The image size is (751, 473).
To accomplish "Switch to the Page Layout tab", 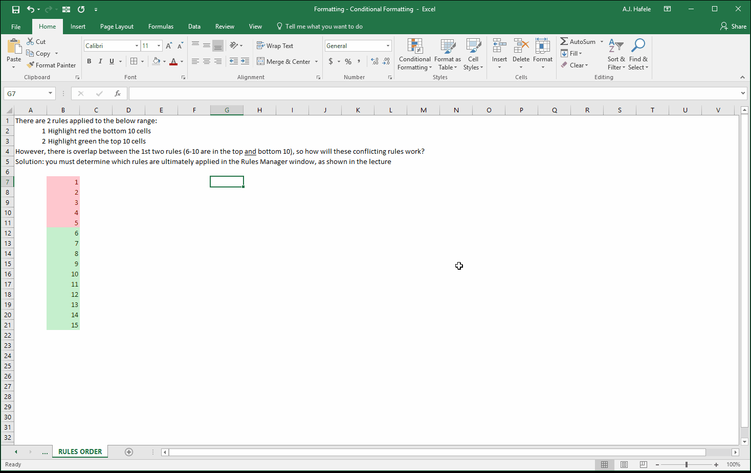I will pos(117,27).
